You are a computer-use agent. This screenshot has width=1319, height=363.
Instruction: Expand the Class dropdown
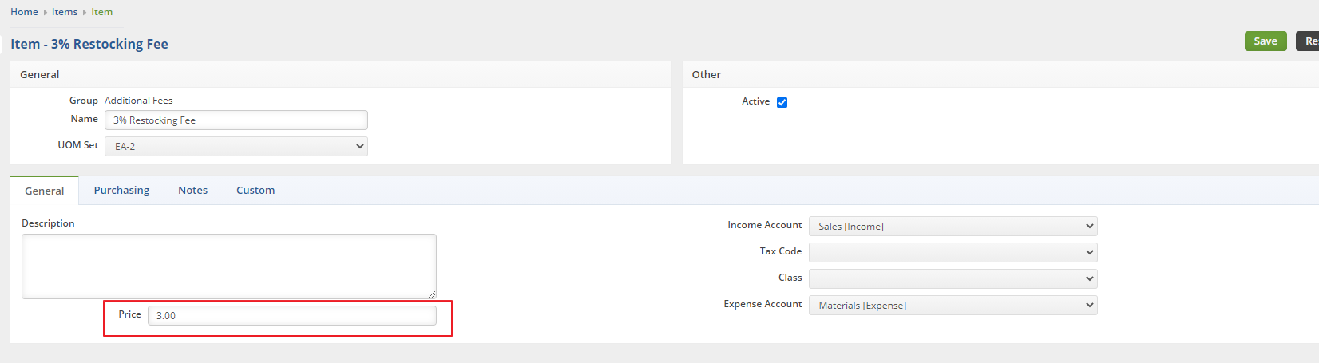(953, 278)
